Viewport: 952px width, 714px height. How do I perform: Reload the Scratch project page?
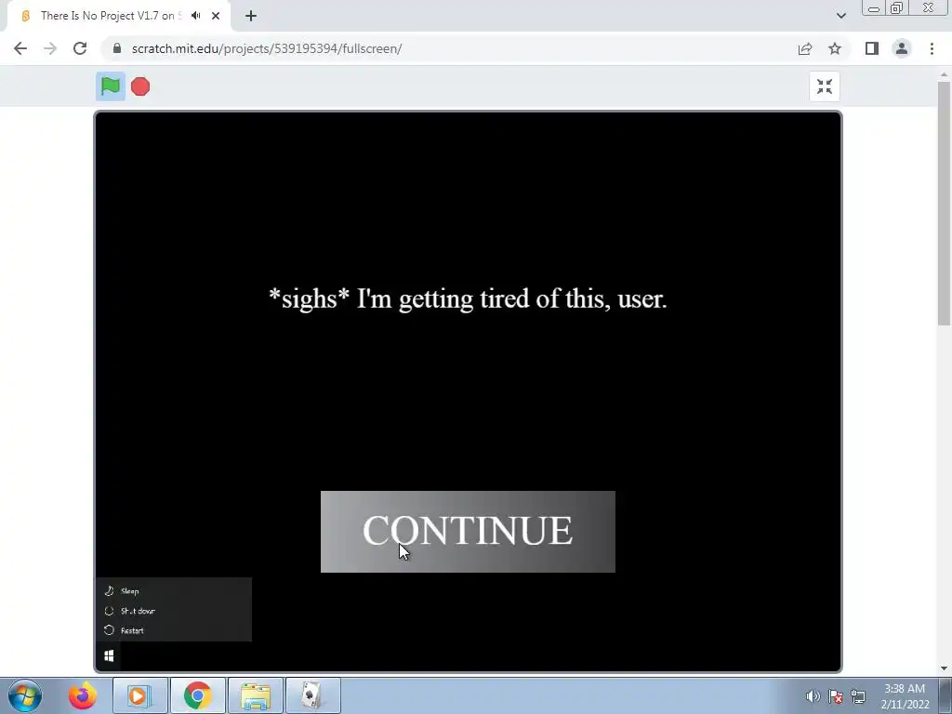pyautogui.click(x=80, y=48)
